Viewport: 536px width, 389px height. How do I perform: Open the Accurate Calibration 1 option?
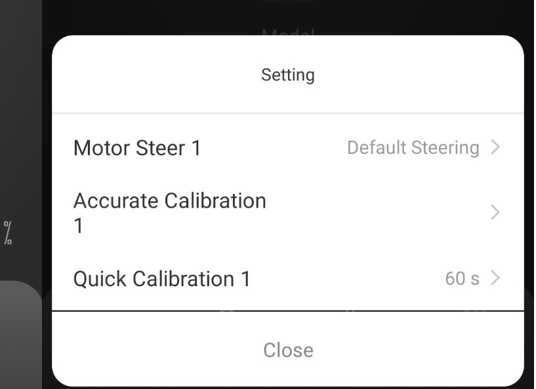pos(288,213)
